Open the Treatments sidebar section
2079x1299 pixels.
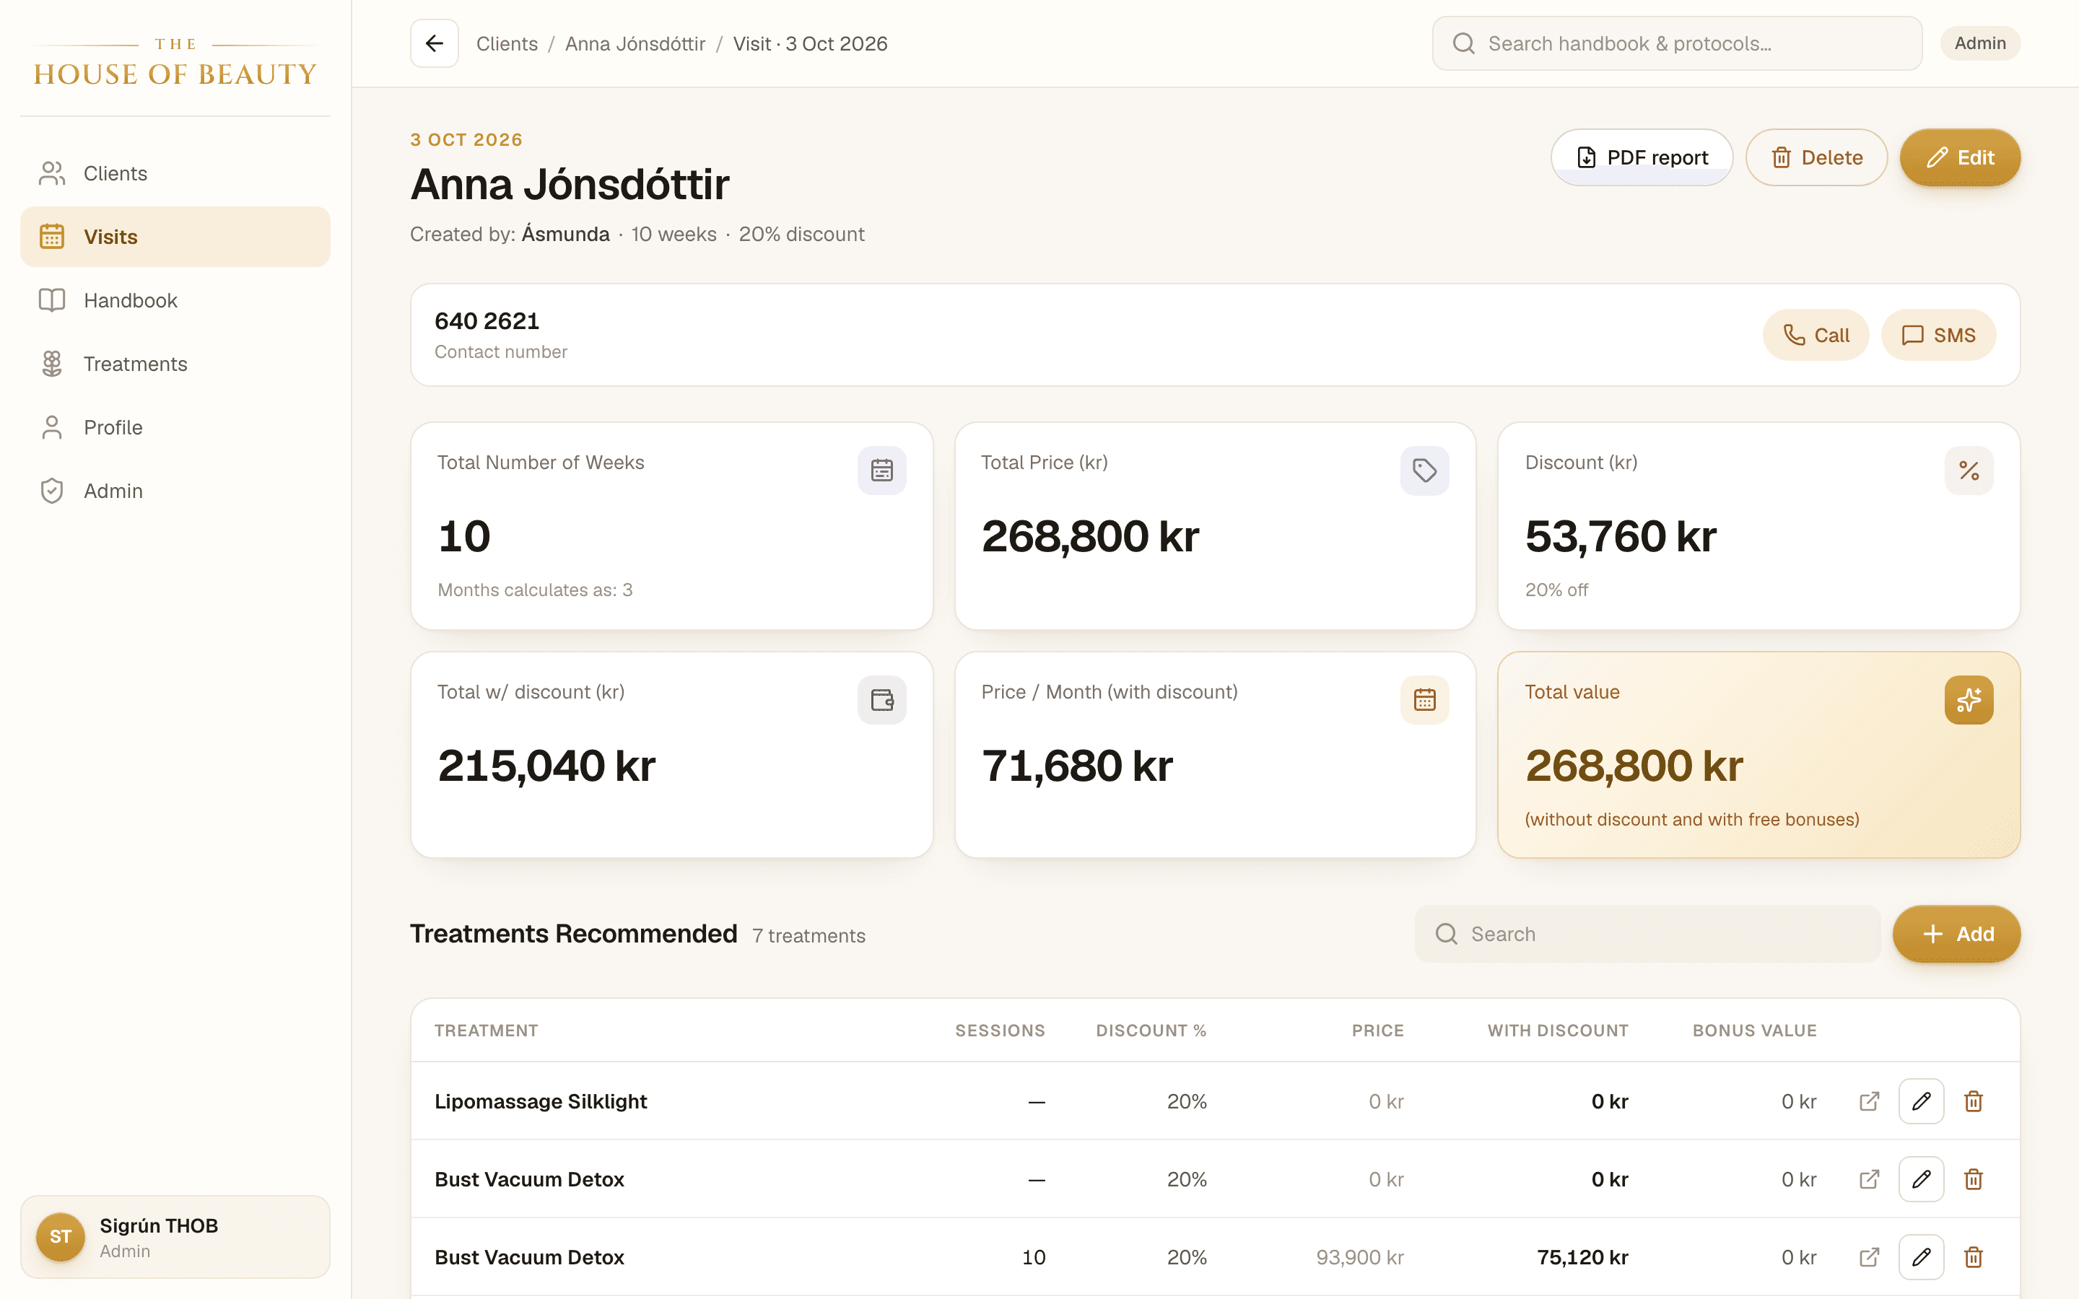[175, 364]
